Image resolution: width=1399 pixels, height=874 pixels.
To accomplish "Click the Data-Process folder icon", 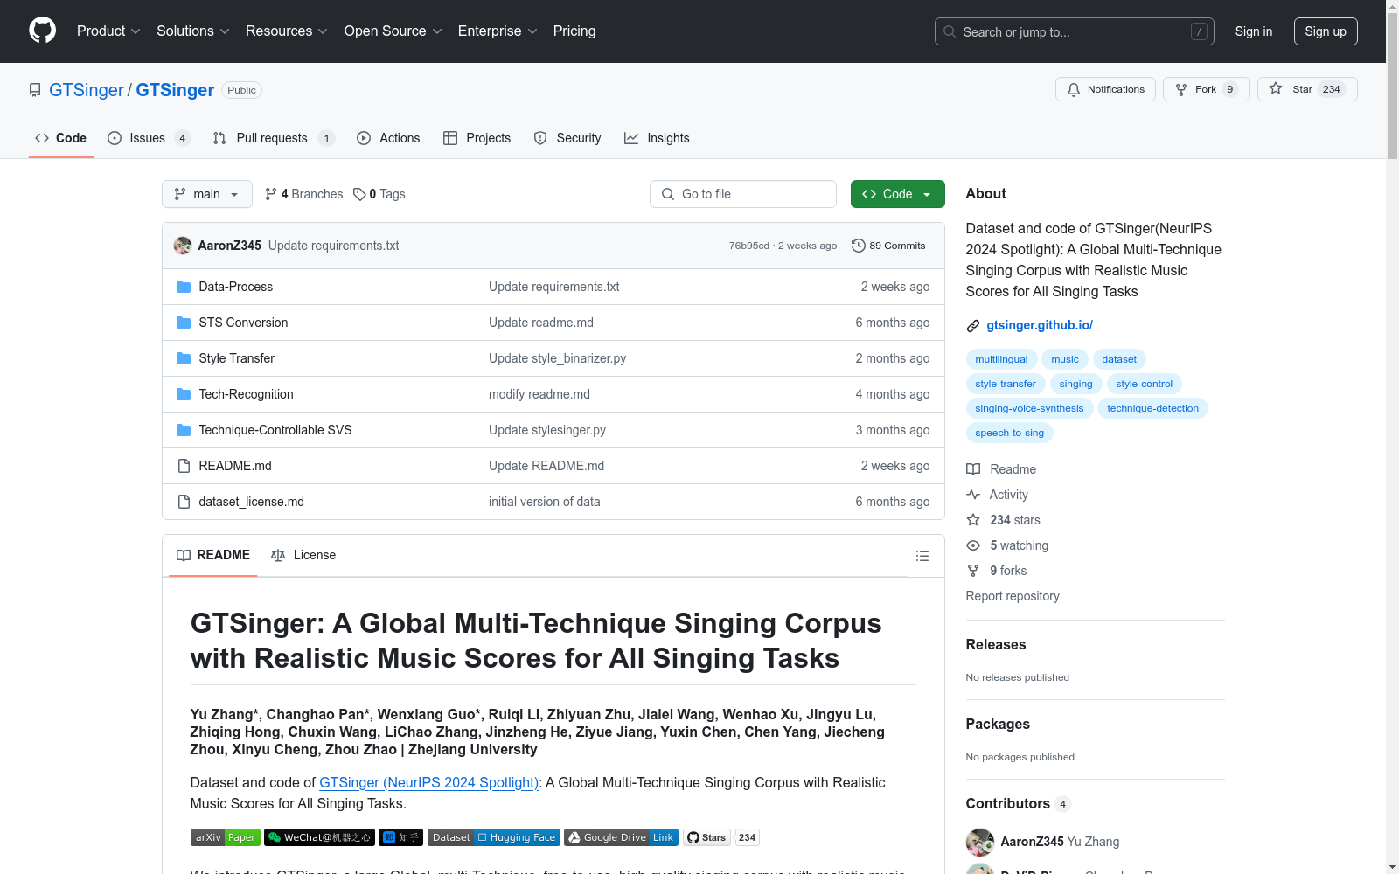I will tap(184, 287).
